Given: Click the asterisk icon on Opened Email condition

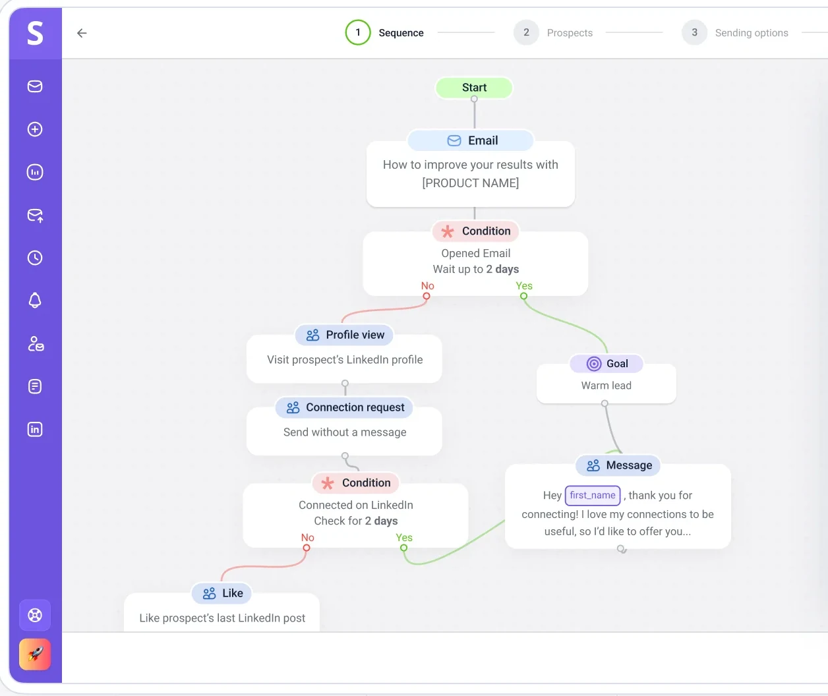Looking at the screenshot, I should tap(448, 231).
